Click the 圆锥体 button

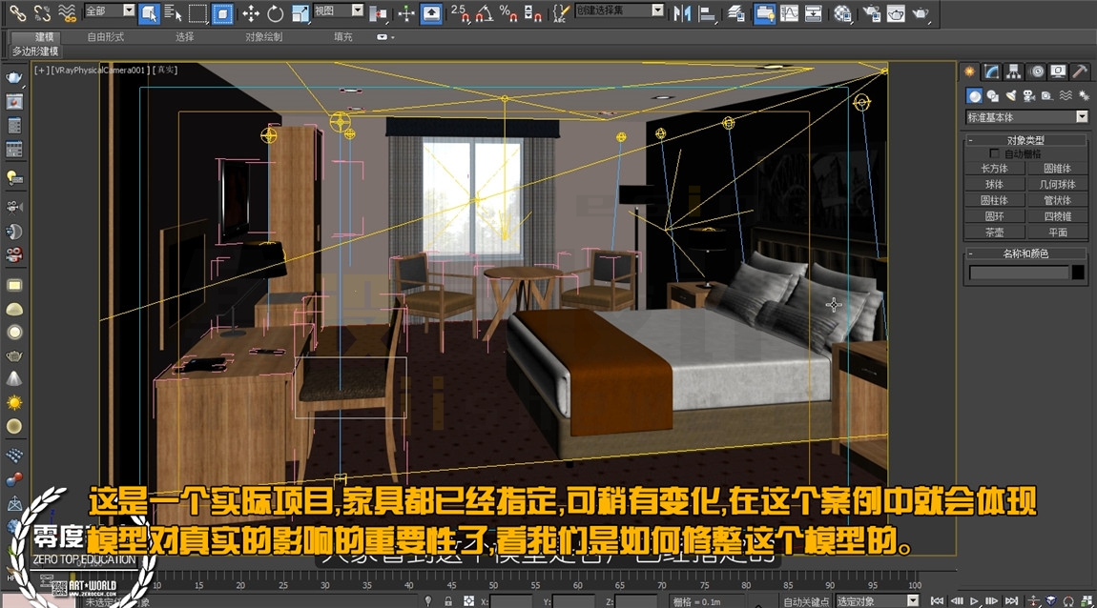(x=1057, y=168)
